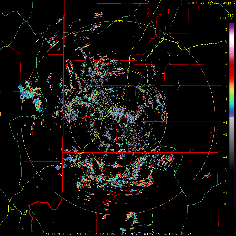The width and height of the screenshot is (236, 236).
Task: Click the 0.5 DEG elevation text
Action: point(128,234)
